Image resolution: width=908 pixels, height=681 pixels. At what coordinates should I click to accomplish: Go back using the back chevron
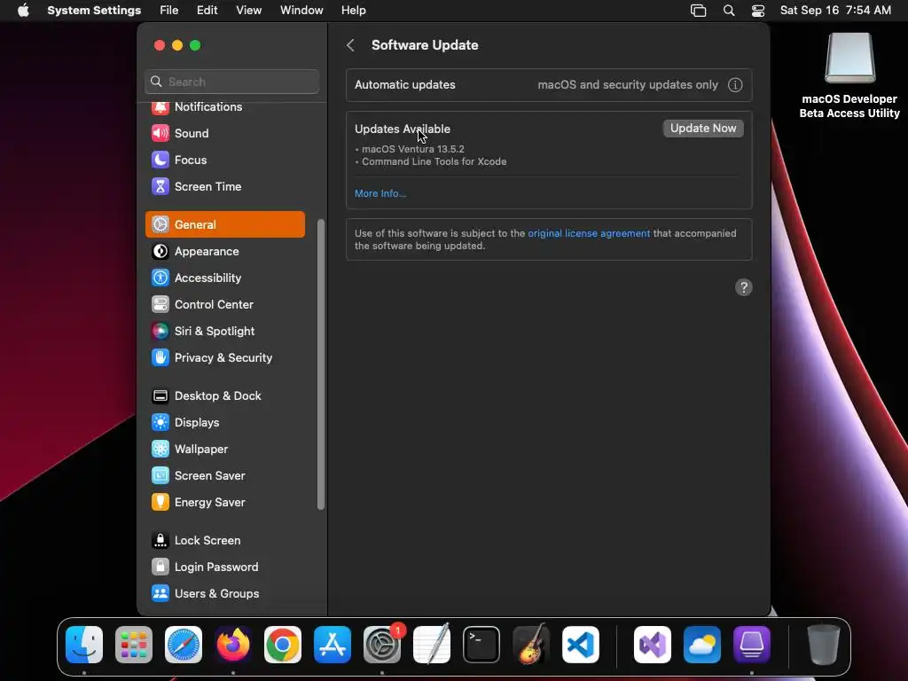tap(350, 45)
